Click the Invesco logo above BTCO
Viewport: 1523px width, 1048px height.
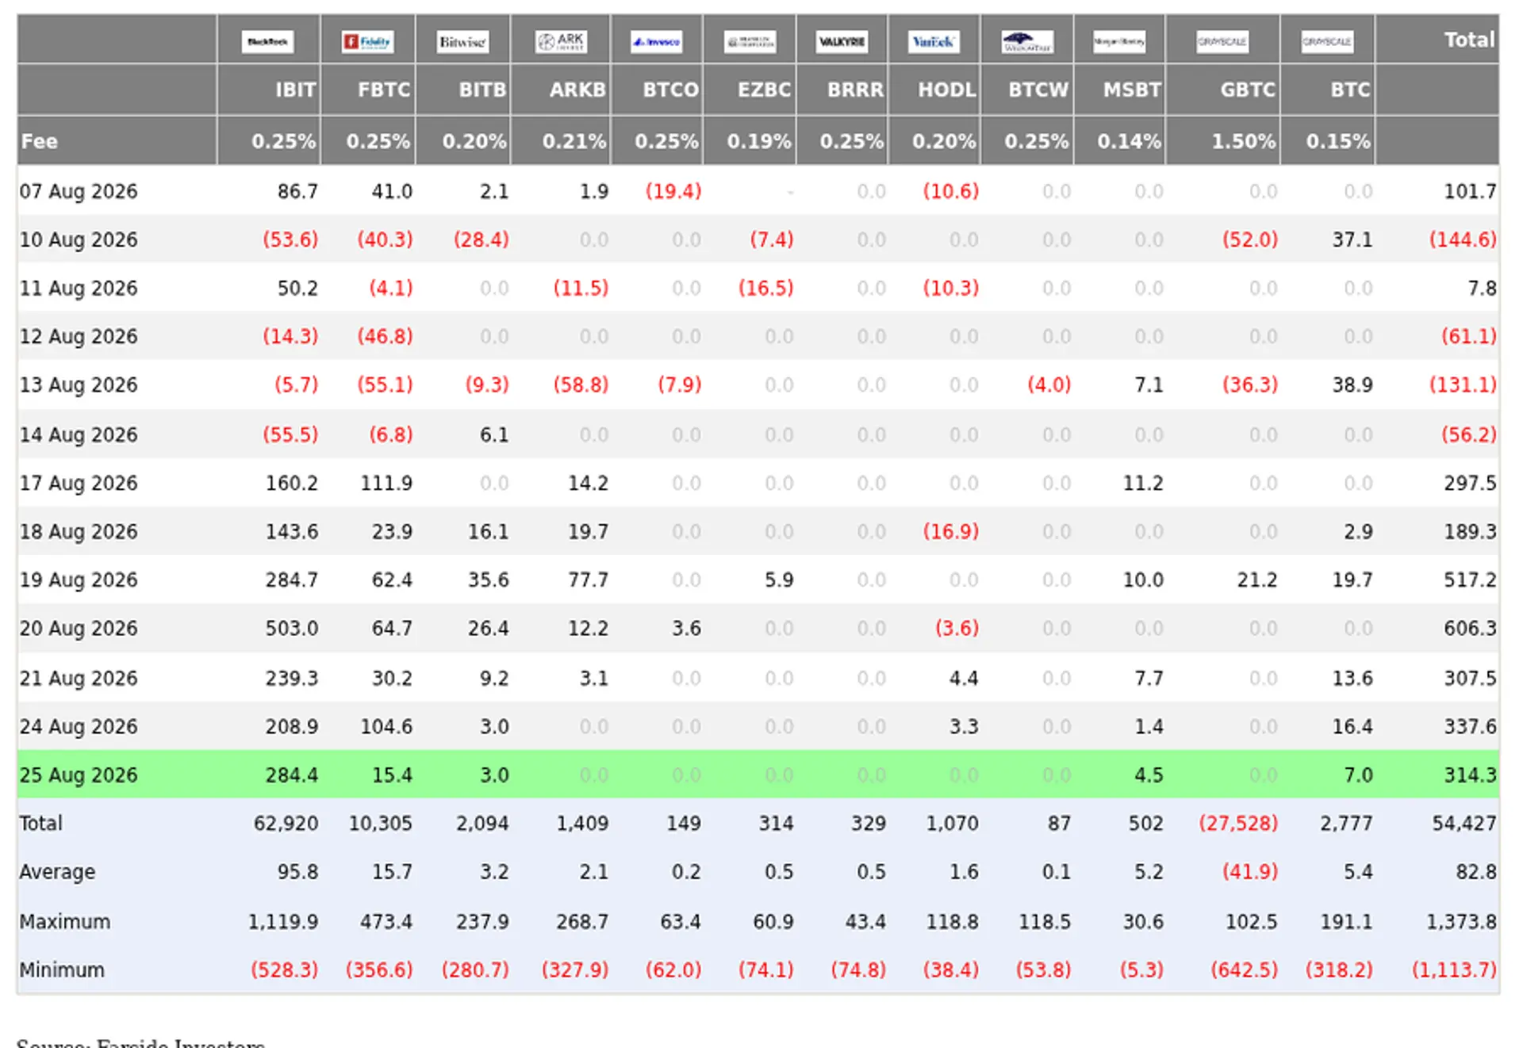[x=657, y=41]
